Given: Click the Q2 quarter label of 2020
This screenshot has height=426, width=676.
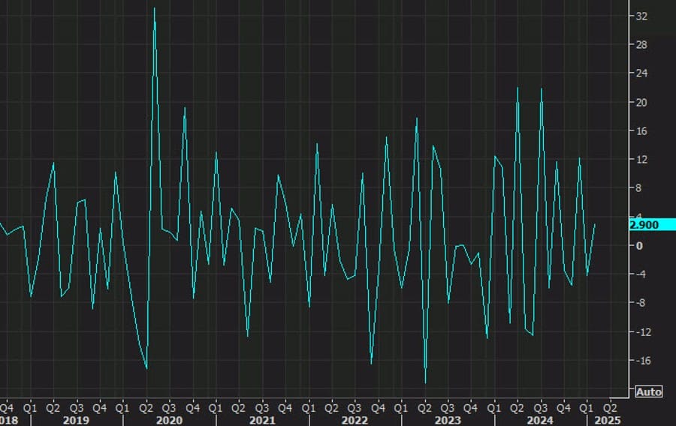Looking at the screenshot, I should point(146,407).
